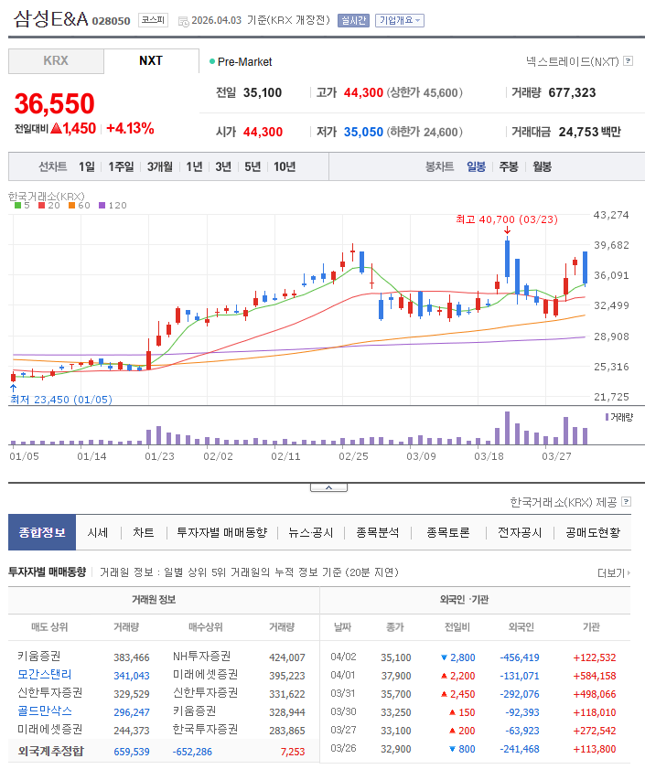Click the 골드만삭스 broker link

coord(45,711)
